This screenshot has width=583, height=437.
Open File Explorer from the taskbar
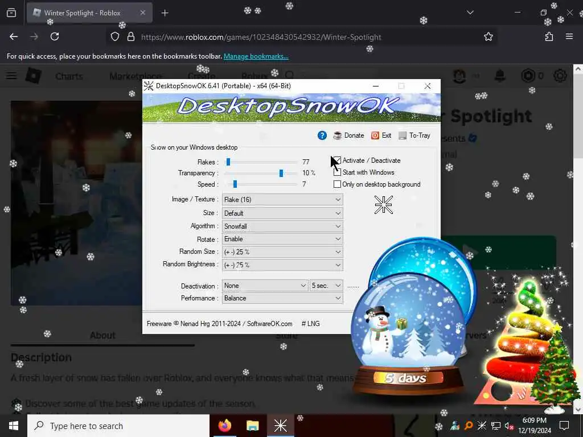[x=252, y=426]
